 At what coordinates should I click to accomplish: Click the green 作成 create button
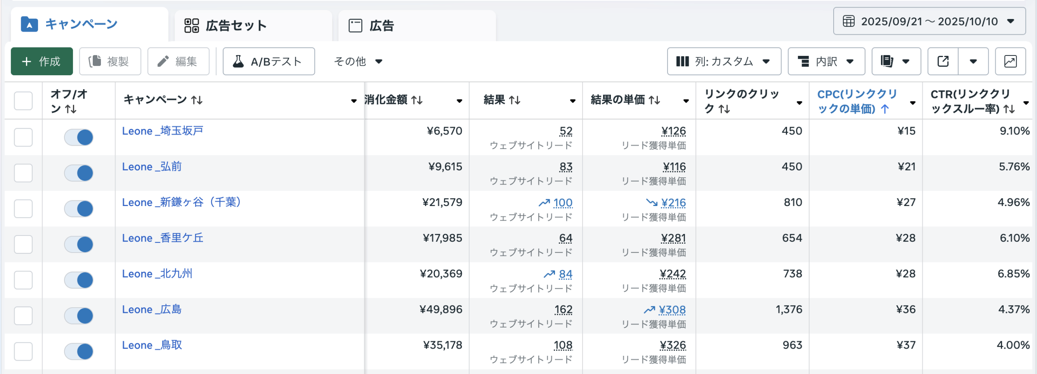click(x=42, y=62)
